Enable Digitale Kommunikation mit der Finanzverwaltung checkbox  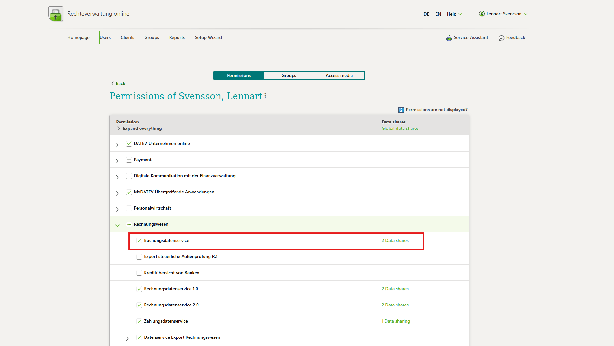(x=129, y=176)
